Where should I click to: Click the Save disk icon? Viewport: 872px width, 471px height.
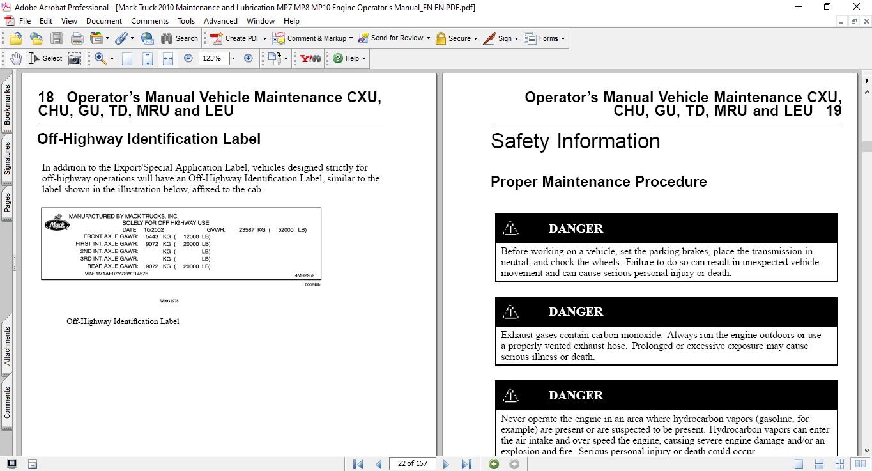coord(57,38)
